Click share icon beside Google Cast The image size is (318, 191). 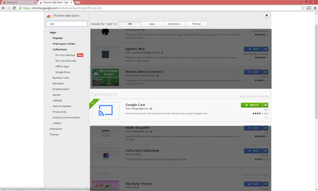pyautogui.click(x=266, y=105)
